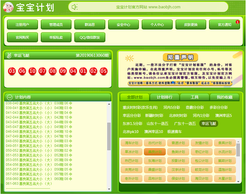The width and height of the screenshot is (247, 195).
Task: Select the 北京pk10 lottery type
Action: click(131, 132)
